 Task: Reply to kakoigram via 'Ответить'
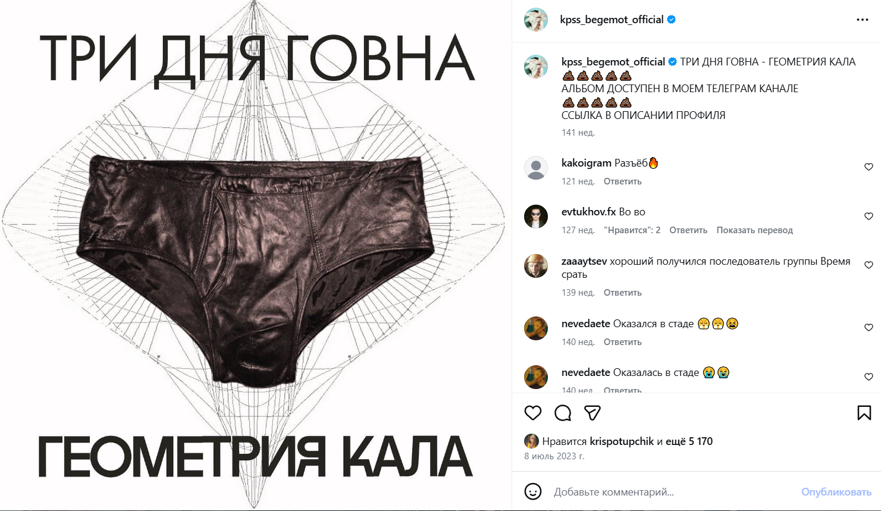622,181
